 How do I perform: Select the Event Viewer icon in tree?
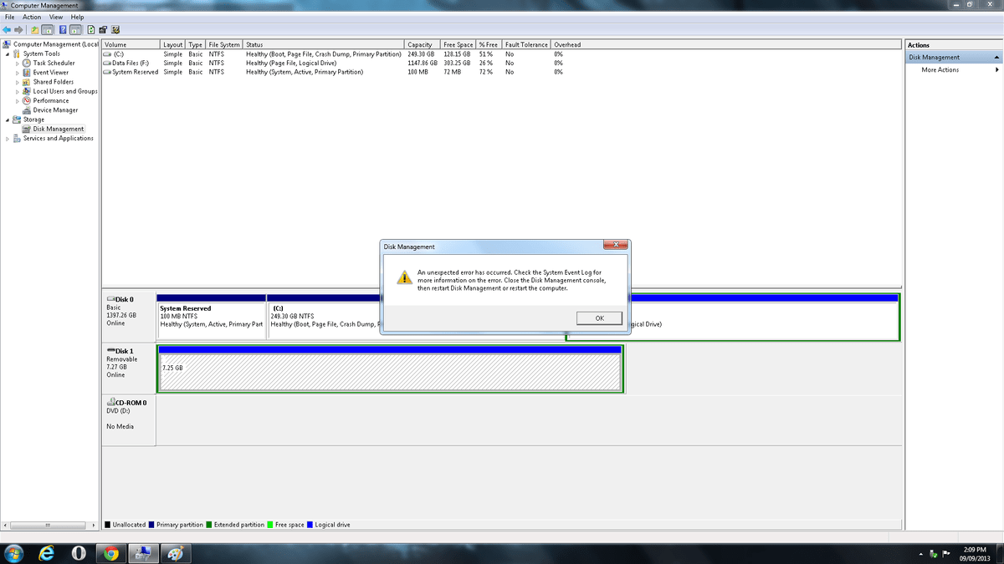[x=27, y=72]
